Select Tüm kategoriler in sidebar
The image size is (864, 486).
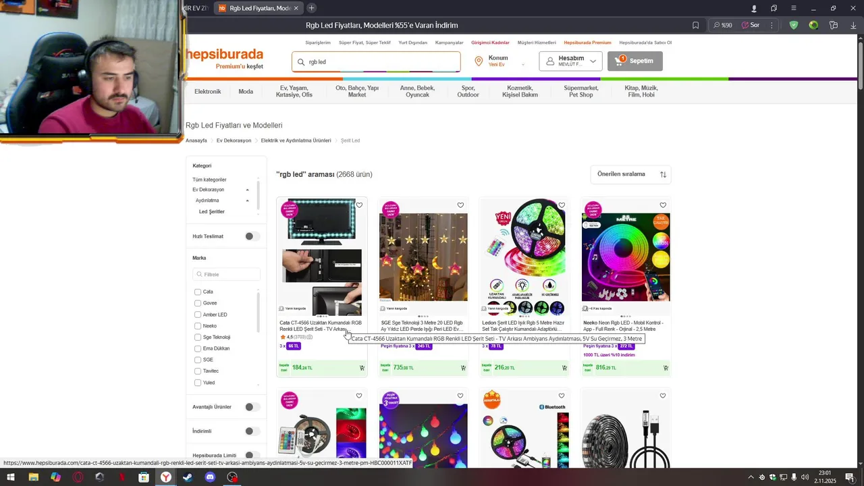pos(209,180)
